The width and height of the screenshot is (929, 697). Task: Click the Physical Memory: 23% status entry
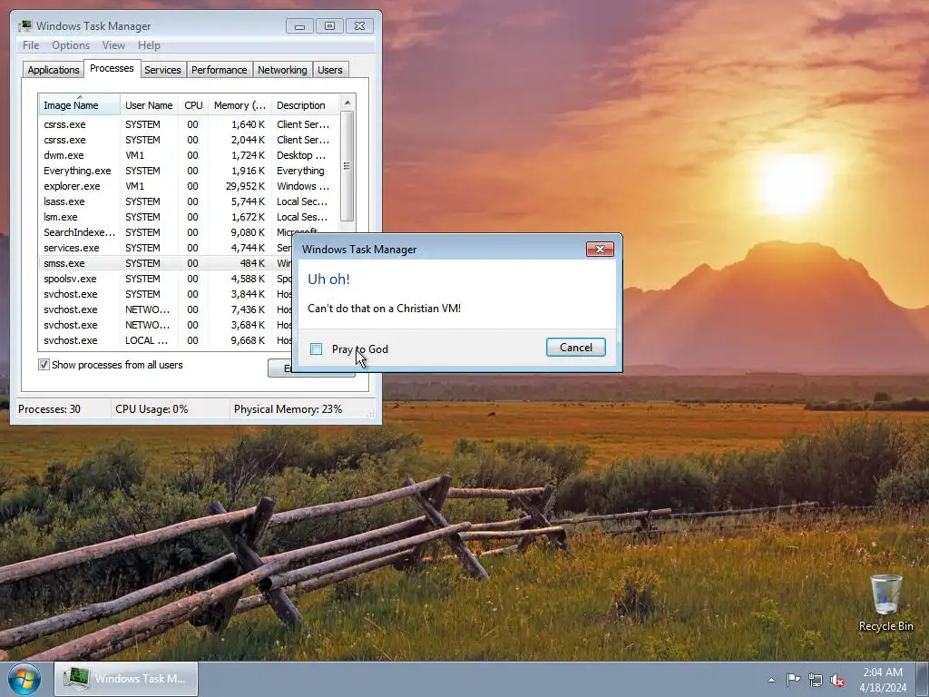288,409
